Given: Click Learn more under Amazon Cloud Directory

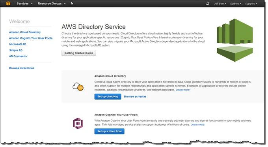Looking at the screenshot, I should (183, 90).
